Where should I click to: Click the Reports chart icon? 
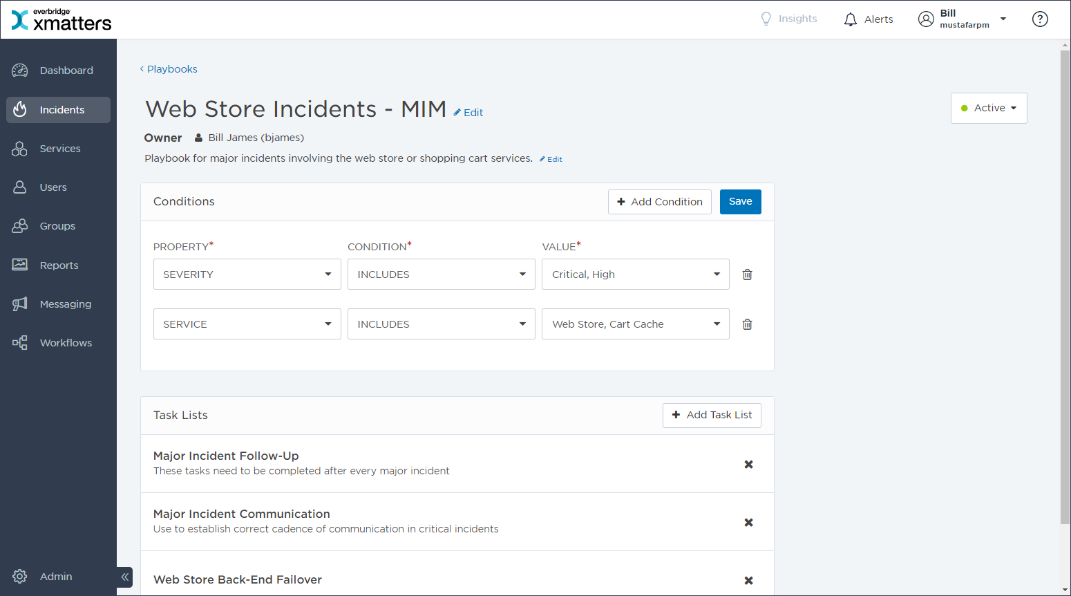(20, 265)
